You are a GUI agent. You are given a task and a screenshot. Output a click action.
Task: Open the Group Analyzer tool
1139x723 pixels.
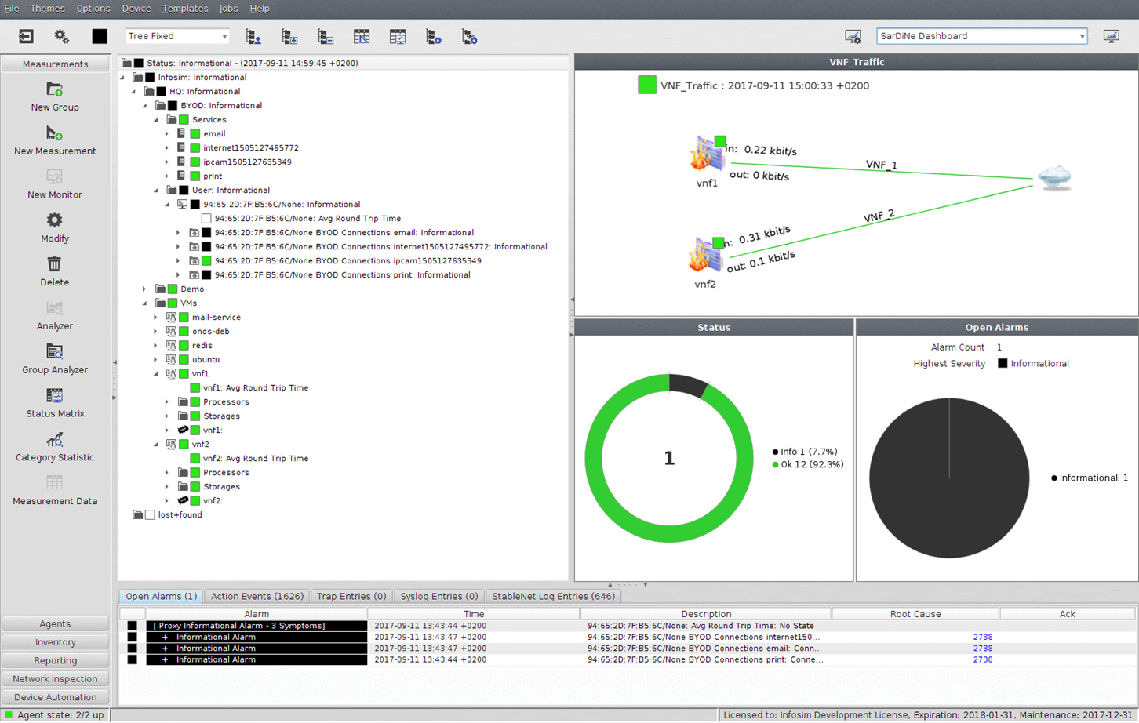coord(54,353)
